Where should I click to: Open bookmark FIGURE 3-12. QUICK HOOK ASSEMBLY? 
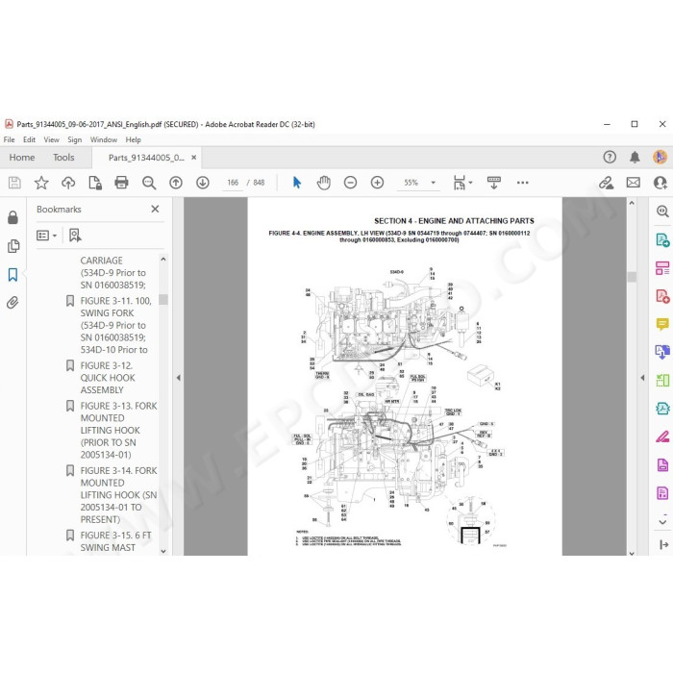point(108,378)
